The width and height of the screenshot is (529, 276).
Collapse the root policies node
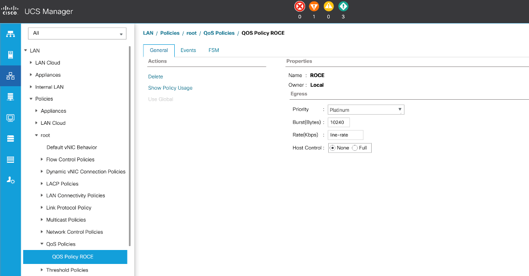[x=36, y=135]
